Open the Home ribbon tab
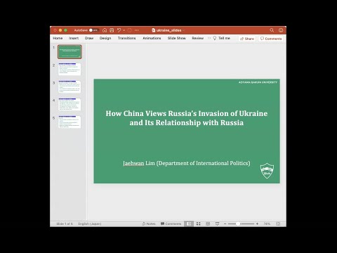The width and height of the screenshot is (337, 253). coord(58,38)
